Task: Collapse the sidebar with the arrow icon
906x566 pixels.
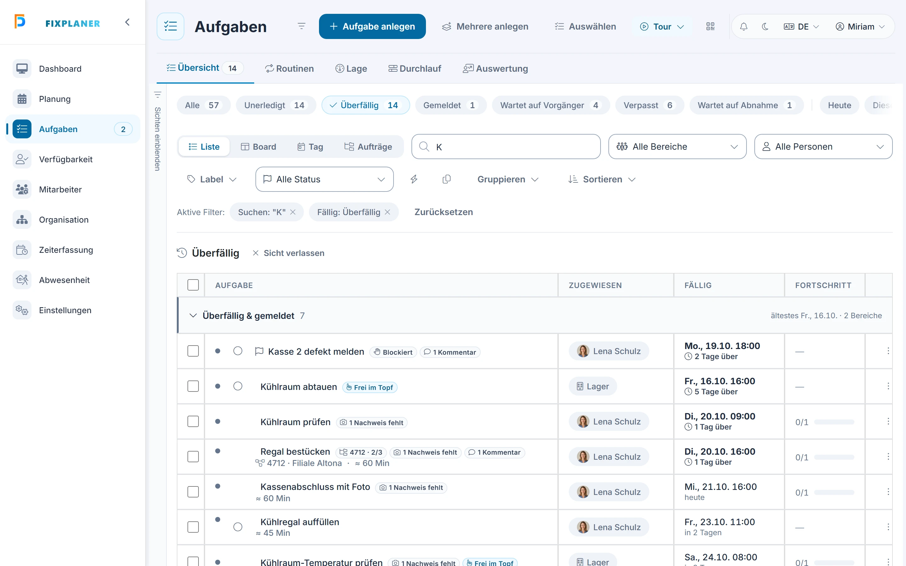Action: (127, 22)
